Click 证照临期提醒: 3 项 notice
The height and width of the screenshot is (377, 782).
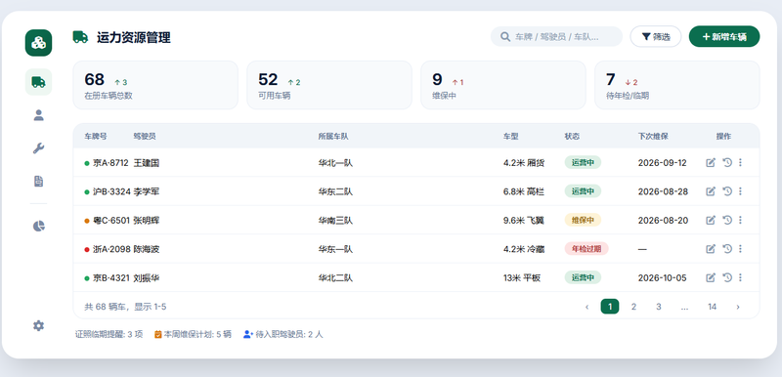[109, 335]
